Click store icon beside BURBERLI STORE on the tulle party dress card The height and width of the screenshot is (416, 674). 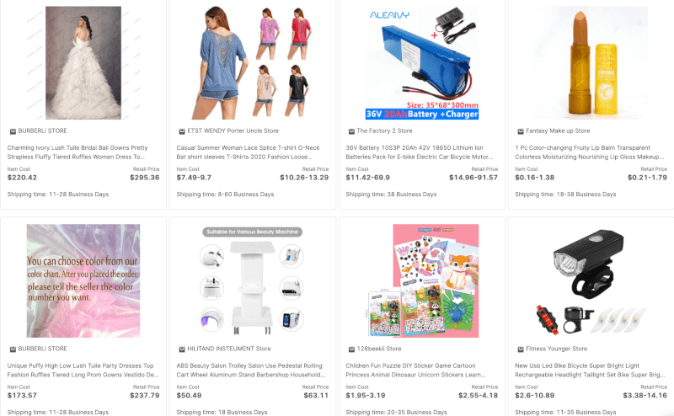[x=13, y=349]
